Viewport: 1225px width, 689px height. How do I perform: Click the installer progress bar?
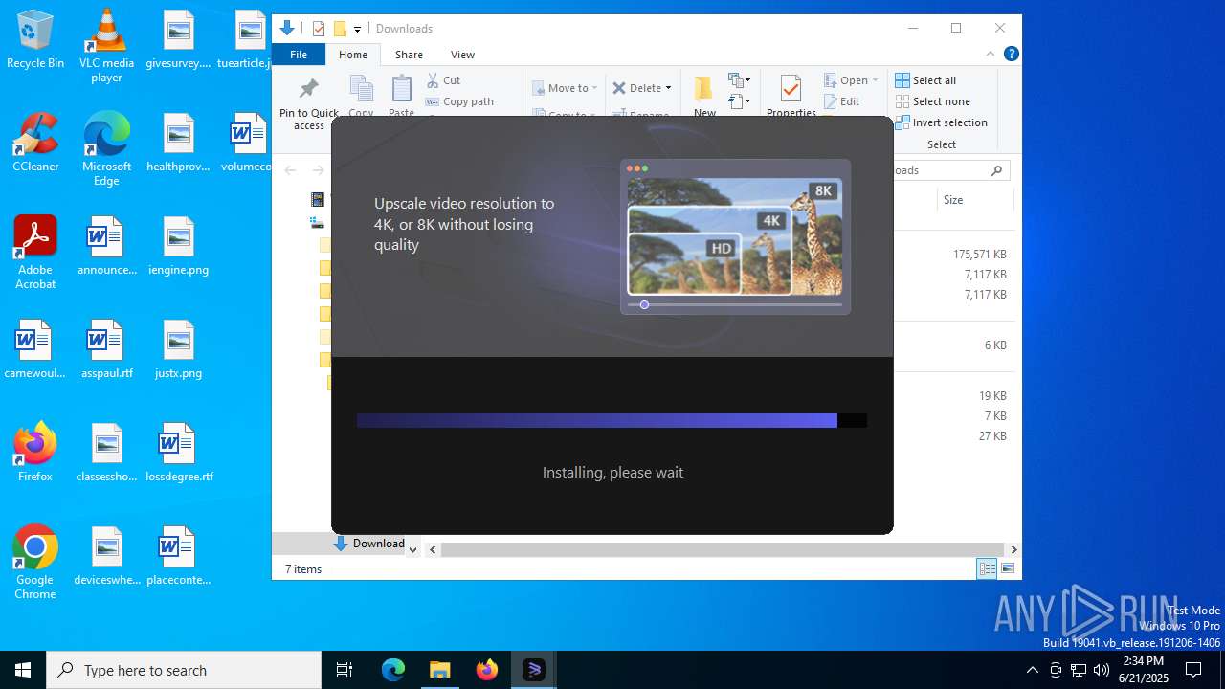(612, 420)
